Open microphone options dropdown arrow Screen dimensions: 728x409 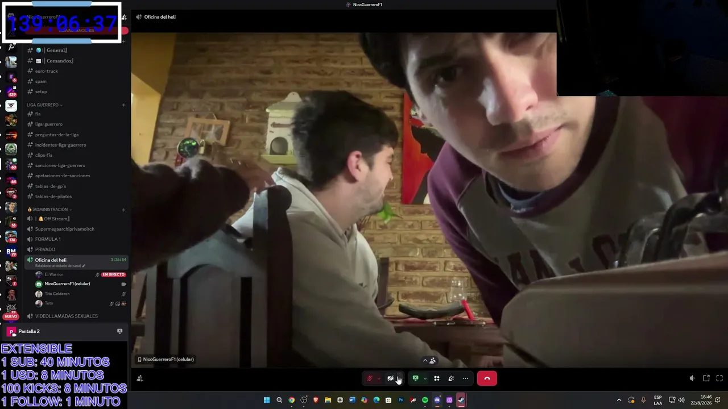[379, 378]
